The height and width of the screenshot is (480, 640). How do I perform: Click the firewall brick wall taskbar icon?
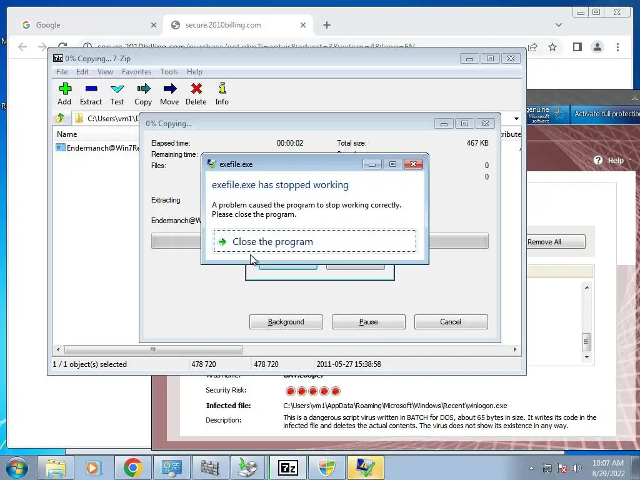(210, 467)
